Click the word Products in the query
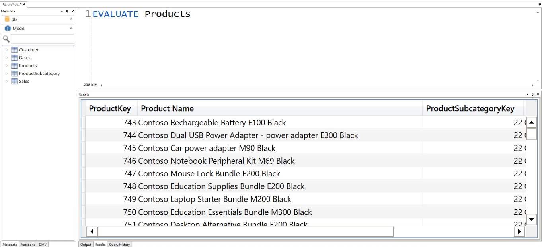This screenshot has height=247, width=542. coord(168,14)
